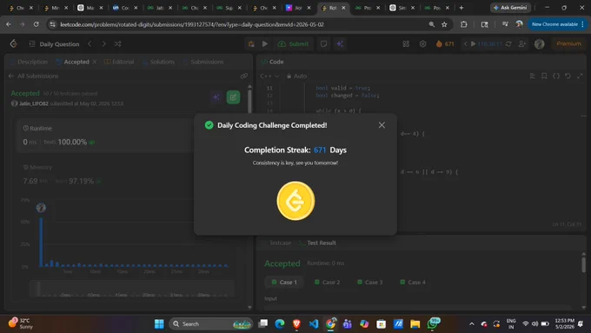Click the bookmark icon in code toolbar
Viewport: 591px width, 333px height.
point(544,77)
